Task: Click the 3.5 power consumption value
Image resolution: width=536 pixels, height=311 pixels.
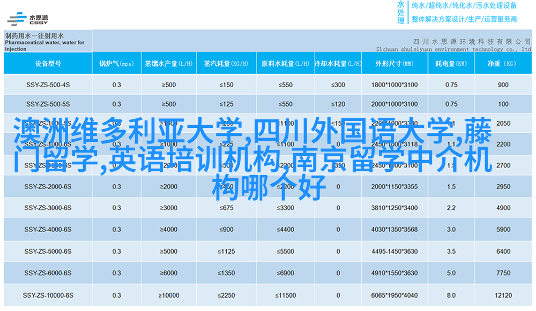Action: point(451,252)
